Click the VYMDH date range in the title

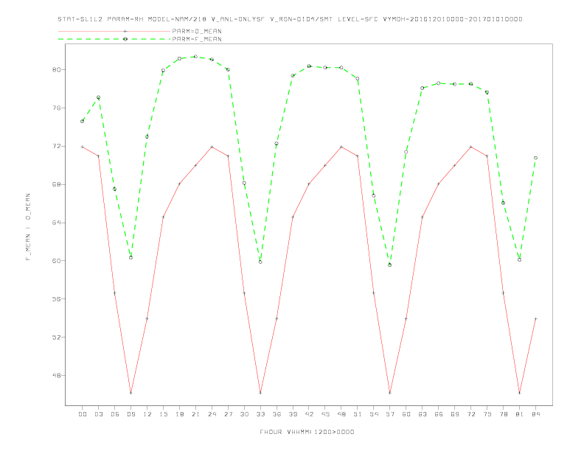point(453,19)
